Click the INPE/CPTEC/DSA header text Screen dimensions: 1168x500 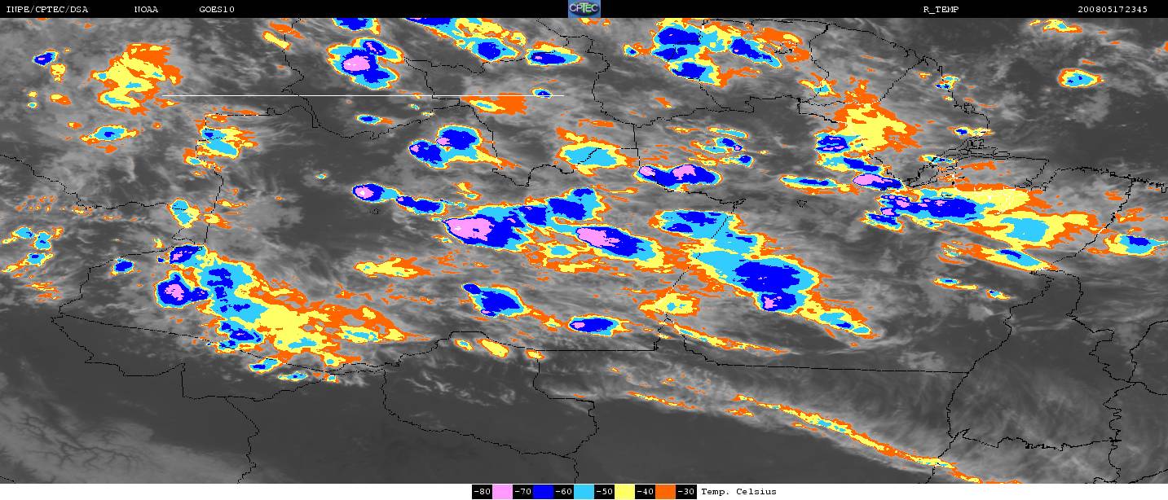tap(47, 10)
